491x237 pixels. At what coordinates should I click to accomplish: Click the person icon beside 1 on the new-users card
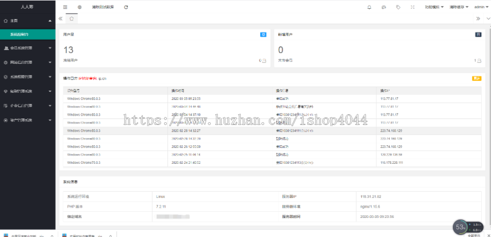[x=479, y=61]
